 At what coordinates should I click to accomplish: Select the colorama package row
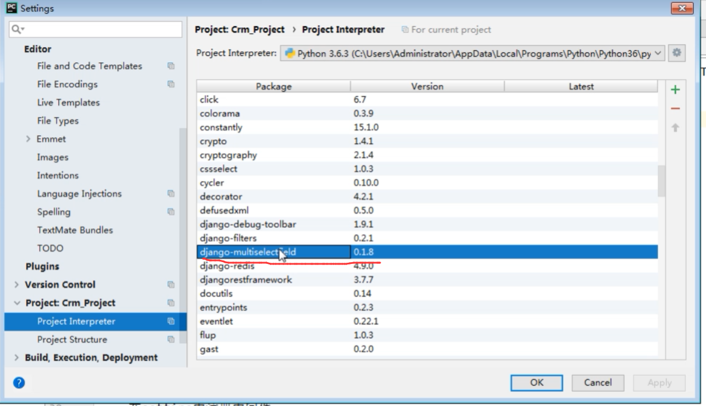(x=427, y=114)
